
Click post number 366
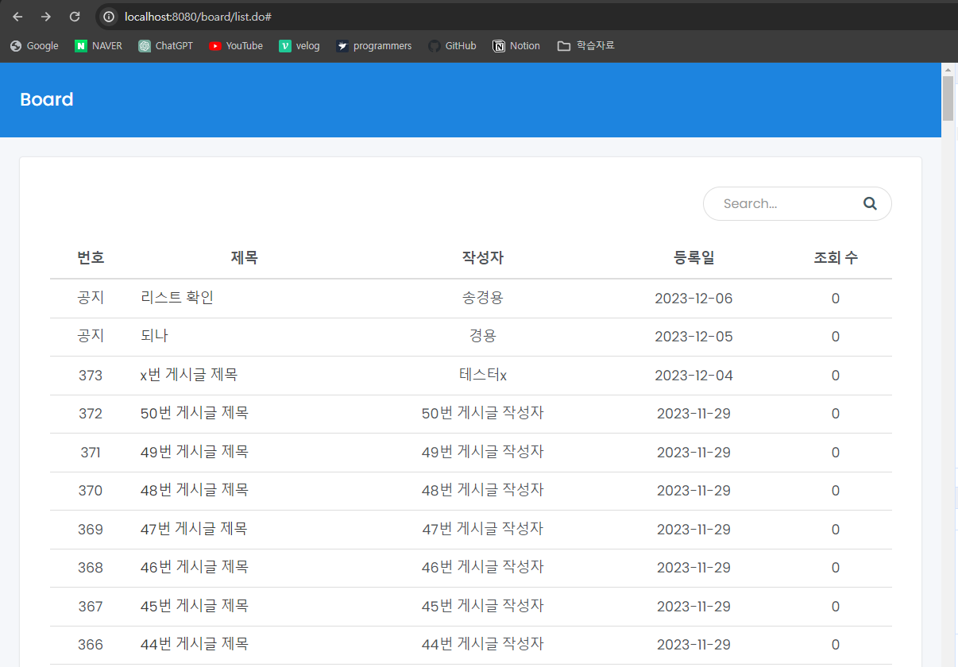pyautogui.click(x=91, y=645)
